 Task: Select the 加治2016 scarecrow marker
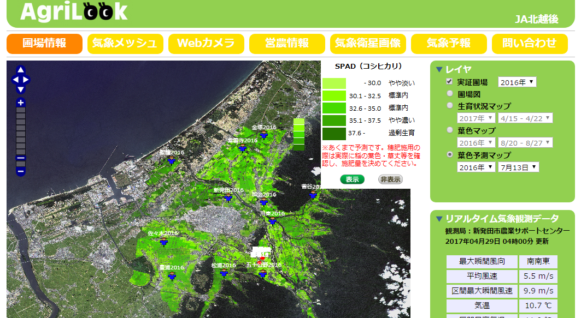coord(263,201)
